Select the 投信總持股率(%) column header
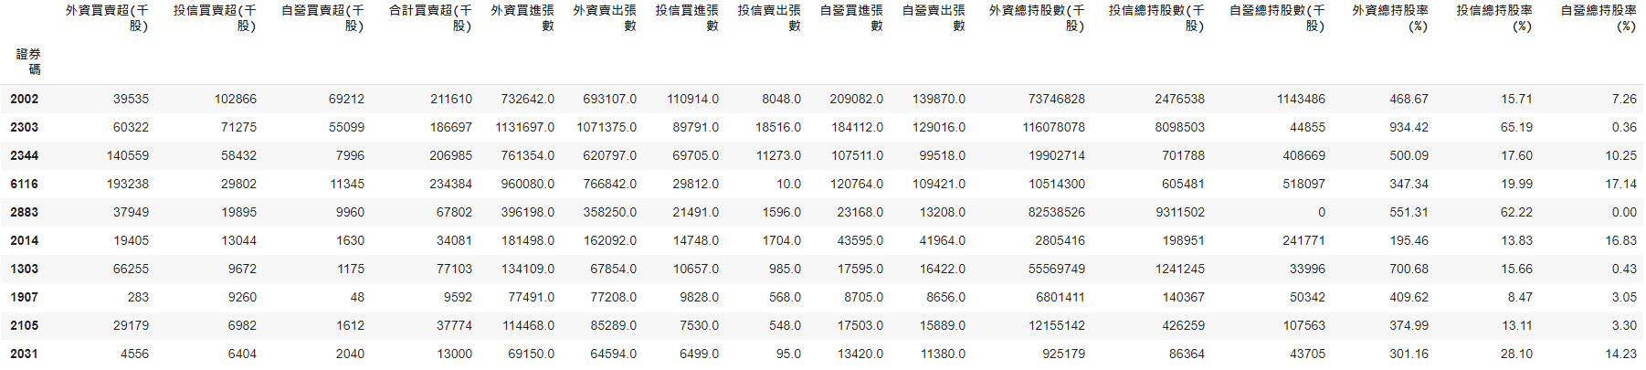The image size is (1646, 370). [x=1494, y=18]
